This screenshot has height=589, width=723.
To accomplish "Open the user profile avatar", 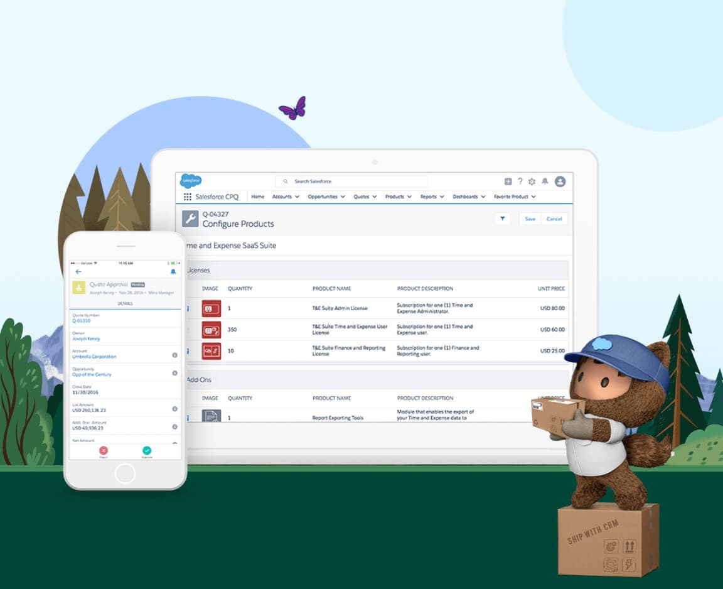I will click(x=560, y=181).
